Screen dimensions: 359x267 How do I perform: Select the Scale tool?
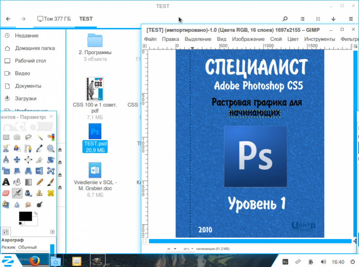pyautogui.click(x=6, y=171)
